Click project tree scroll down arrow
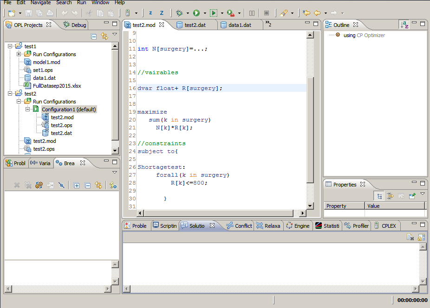The height and width of the screenshot is (308, 430). pyautogui.click(x=115, y=150)
